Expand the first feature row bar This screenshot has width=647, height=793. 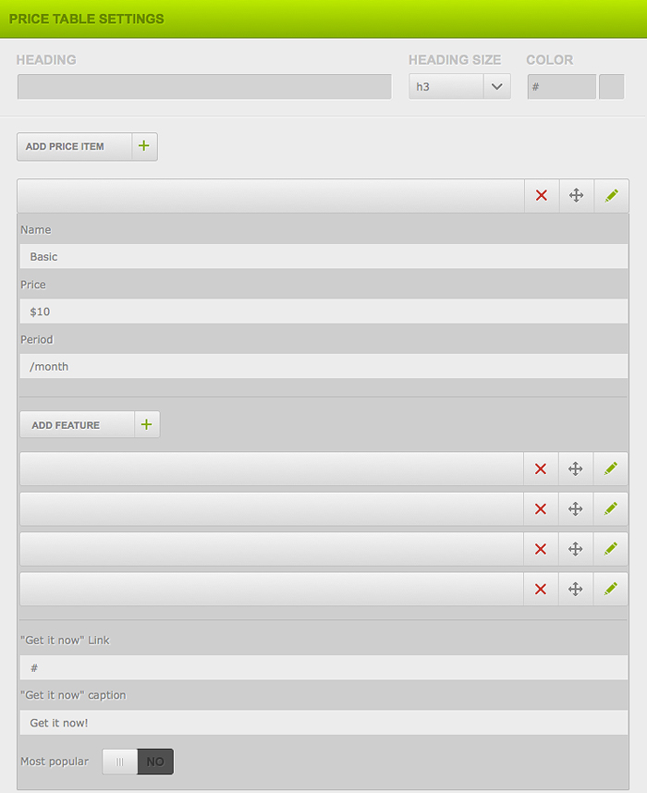tap(271, 469)
